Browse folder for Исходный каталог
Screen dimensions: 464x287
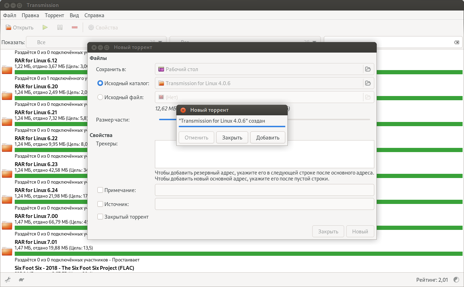point(368,83)
